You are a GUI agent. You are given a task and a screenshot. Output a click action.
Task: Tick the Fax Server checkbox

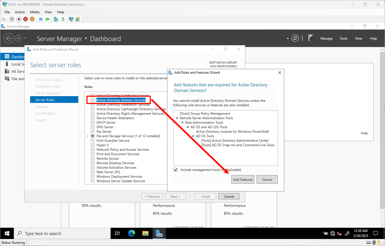(93, 132)
